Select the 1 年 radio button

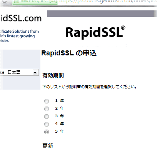click(x=47, y=101)
